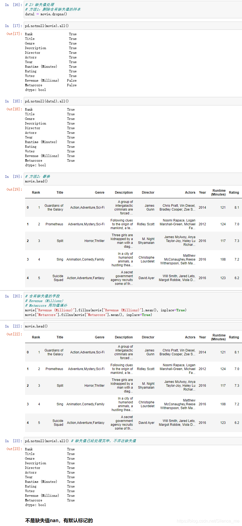Image resolution: width=242 pixels, height=526 pixels.
Task: Click the Director column header in Out[19] table
Action: (x=148, y=193)
